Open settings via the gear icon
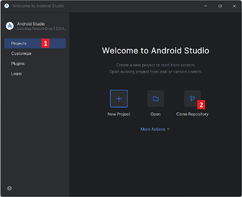The height and width of the screenshot is (197, 242). click(9, 188)
